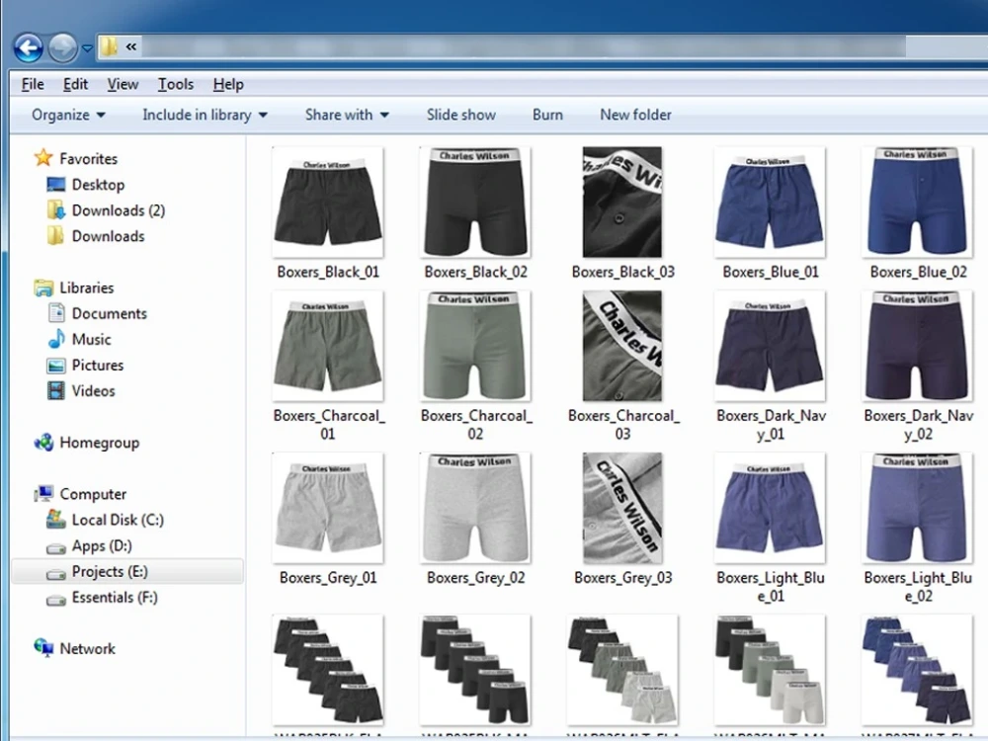Click the Videos library icon

coord(56,390)
